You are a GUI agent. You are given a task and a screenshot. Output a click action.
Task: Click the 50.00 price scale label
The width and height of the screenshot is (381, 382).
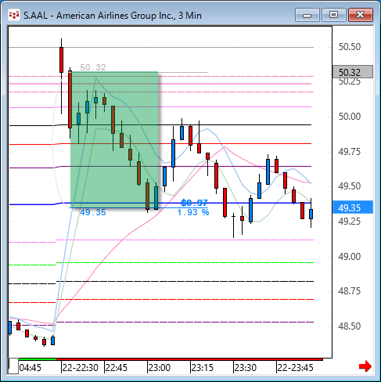point(350,116)
